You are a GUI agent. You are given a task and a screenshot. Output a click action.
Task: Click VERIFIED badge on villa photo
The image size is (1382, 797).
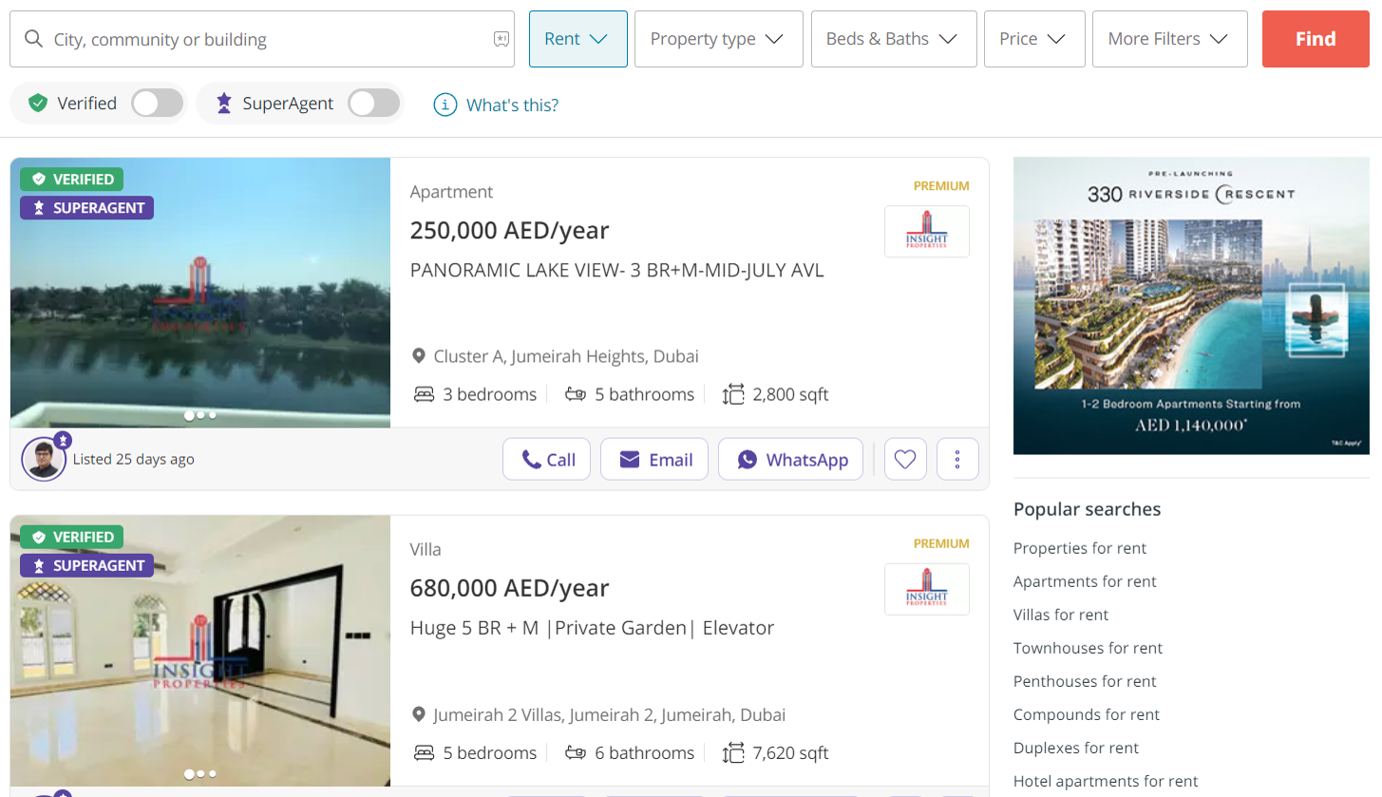click(x=72, y=537)
